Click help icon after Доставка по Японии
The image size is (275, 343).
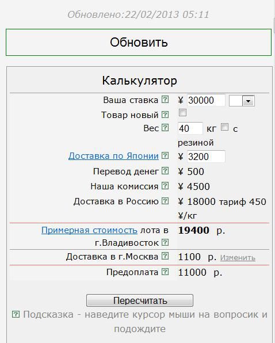[165, 155]
